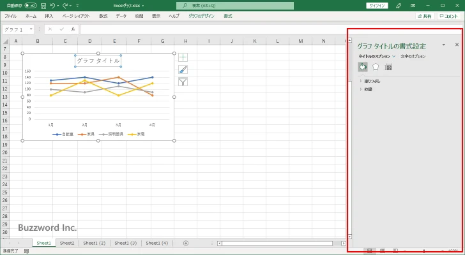Switch to the 校閲 ribbon tab
The width and height of the screenshot is (465, 255).
[139, 16]
